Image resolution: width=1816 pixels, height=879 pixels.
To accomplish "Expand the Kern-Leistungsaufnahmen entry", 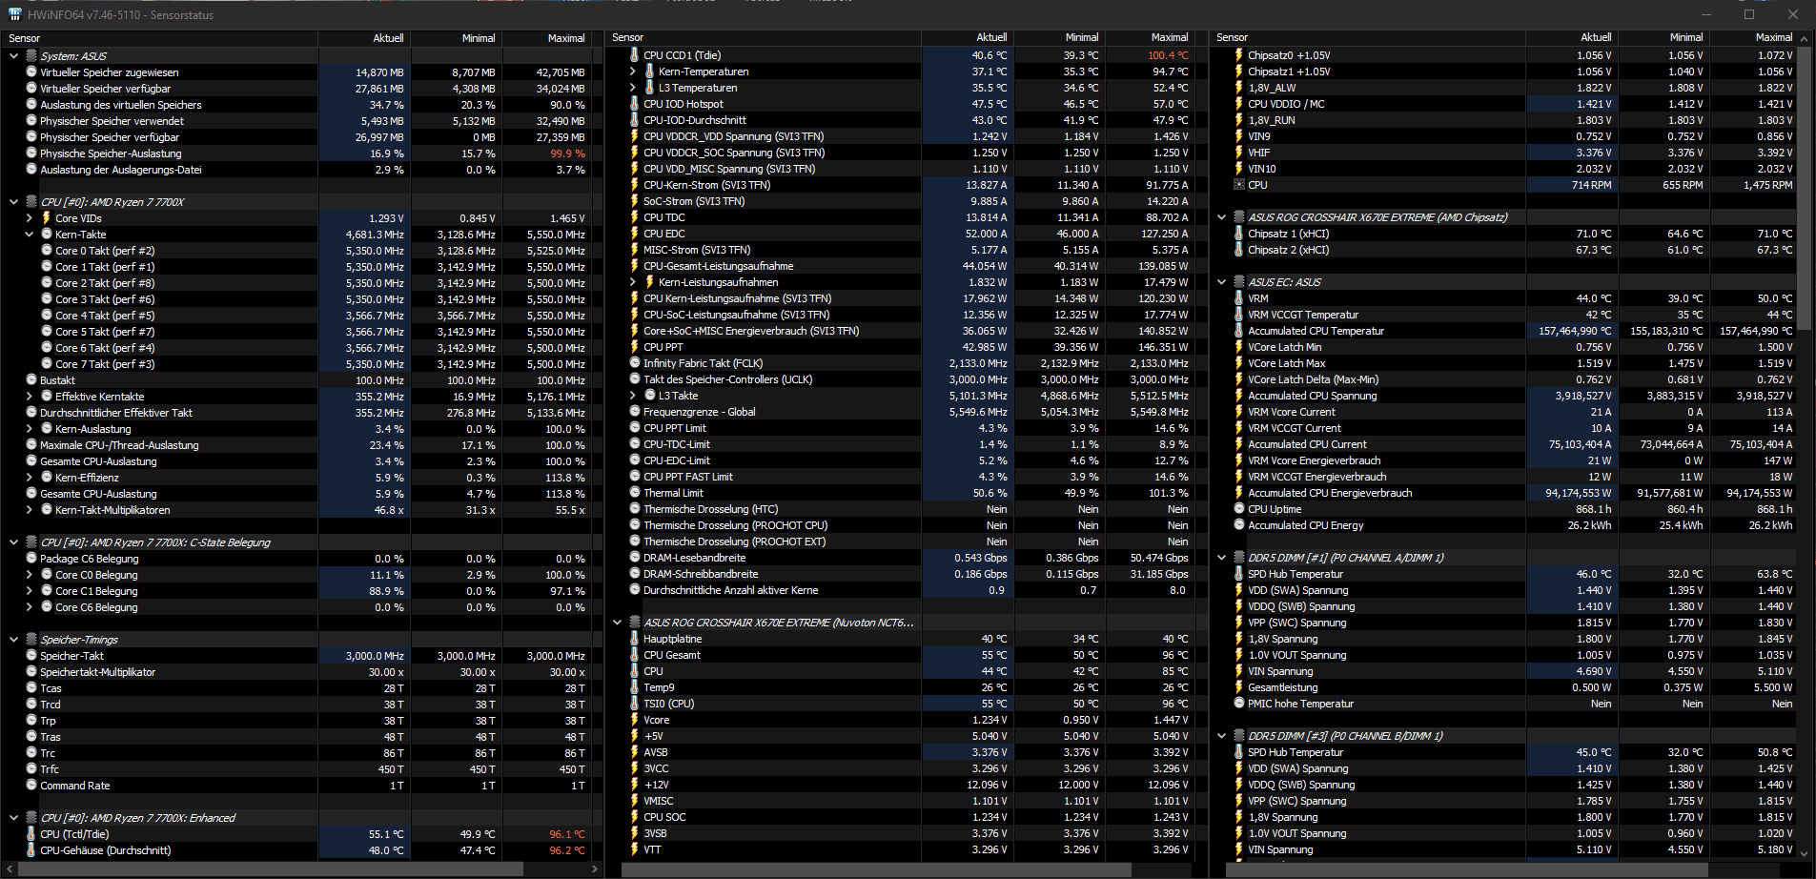I will (x=632, y=282).
